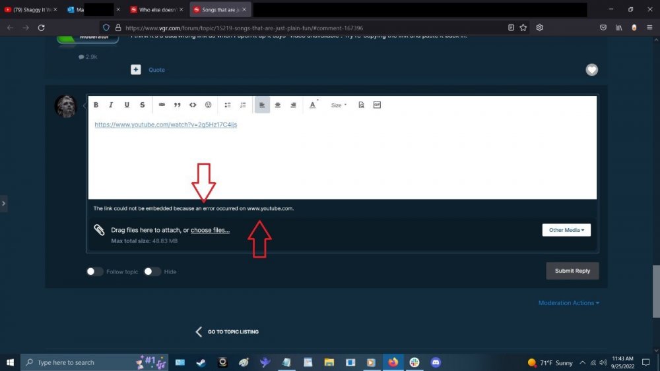Click the volume speaker tray icon
The width and height of the screenshot is (660, 371).
603,362
